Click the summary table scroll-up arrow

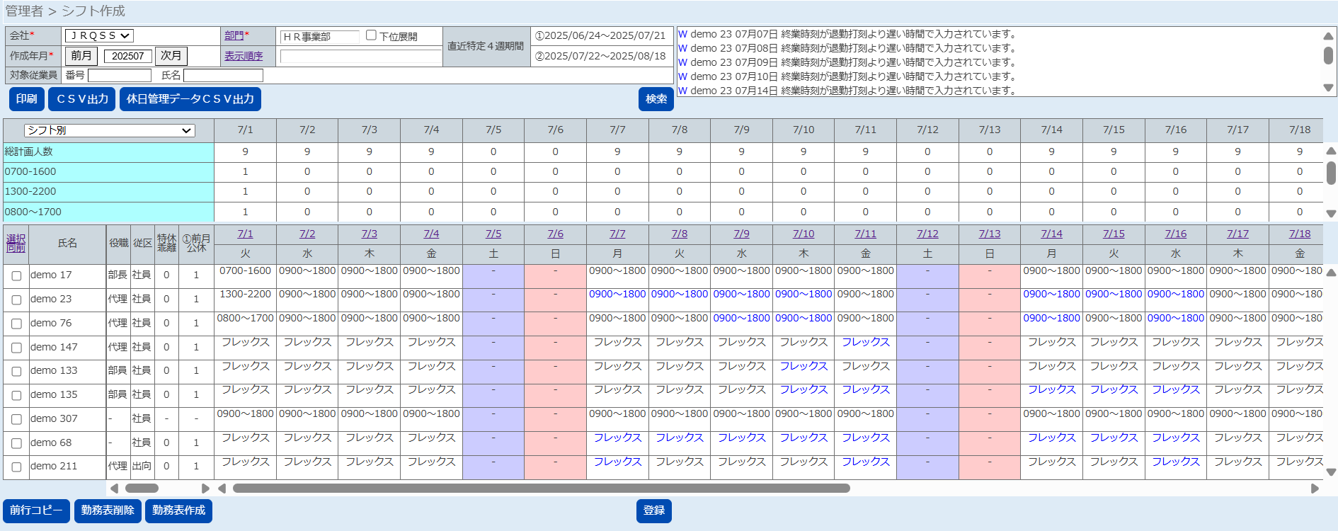point(1331,151)
